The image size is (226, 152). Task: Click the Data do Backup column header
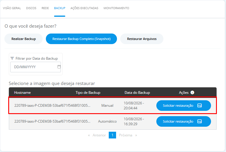coord(137,93)
